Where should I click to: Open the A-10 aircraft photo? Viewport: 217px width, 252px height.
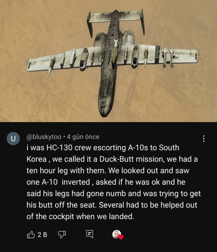pyautogui.click(x=108, y=61)
